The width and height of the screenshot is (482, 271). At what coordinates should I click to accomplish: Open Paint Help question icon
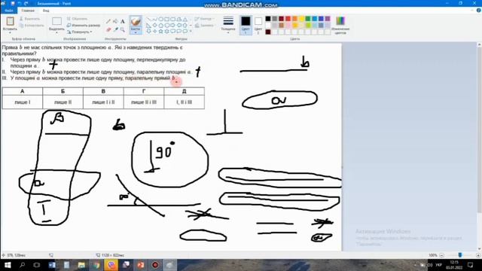click(479, 11)
